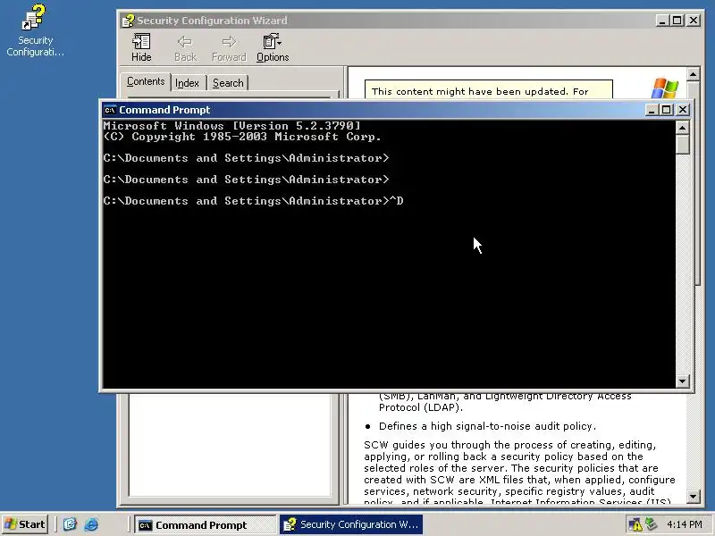Image resolution: width=715 pixels, height=536 pixels.
Task: Click the Command Prompt title bar icon
Action: tap(109, 110)
